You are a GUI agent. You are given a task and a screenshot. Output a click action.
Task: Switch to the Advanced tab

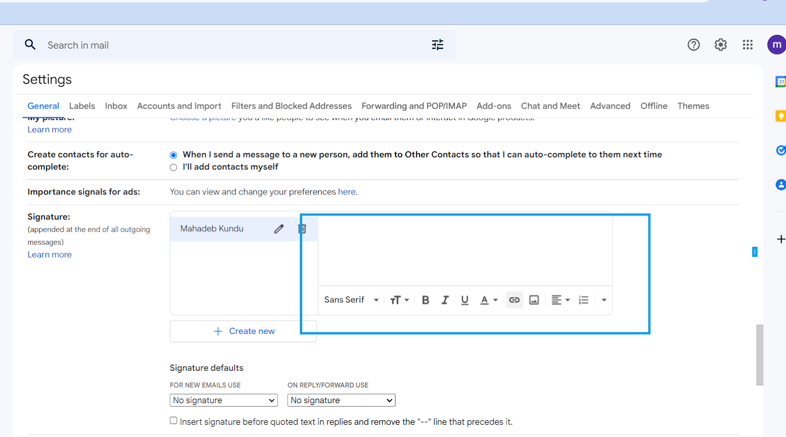(610, 106)
